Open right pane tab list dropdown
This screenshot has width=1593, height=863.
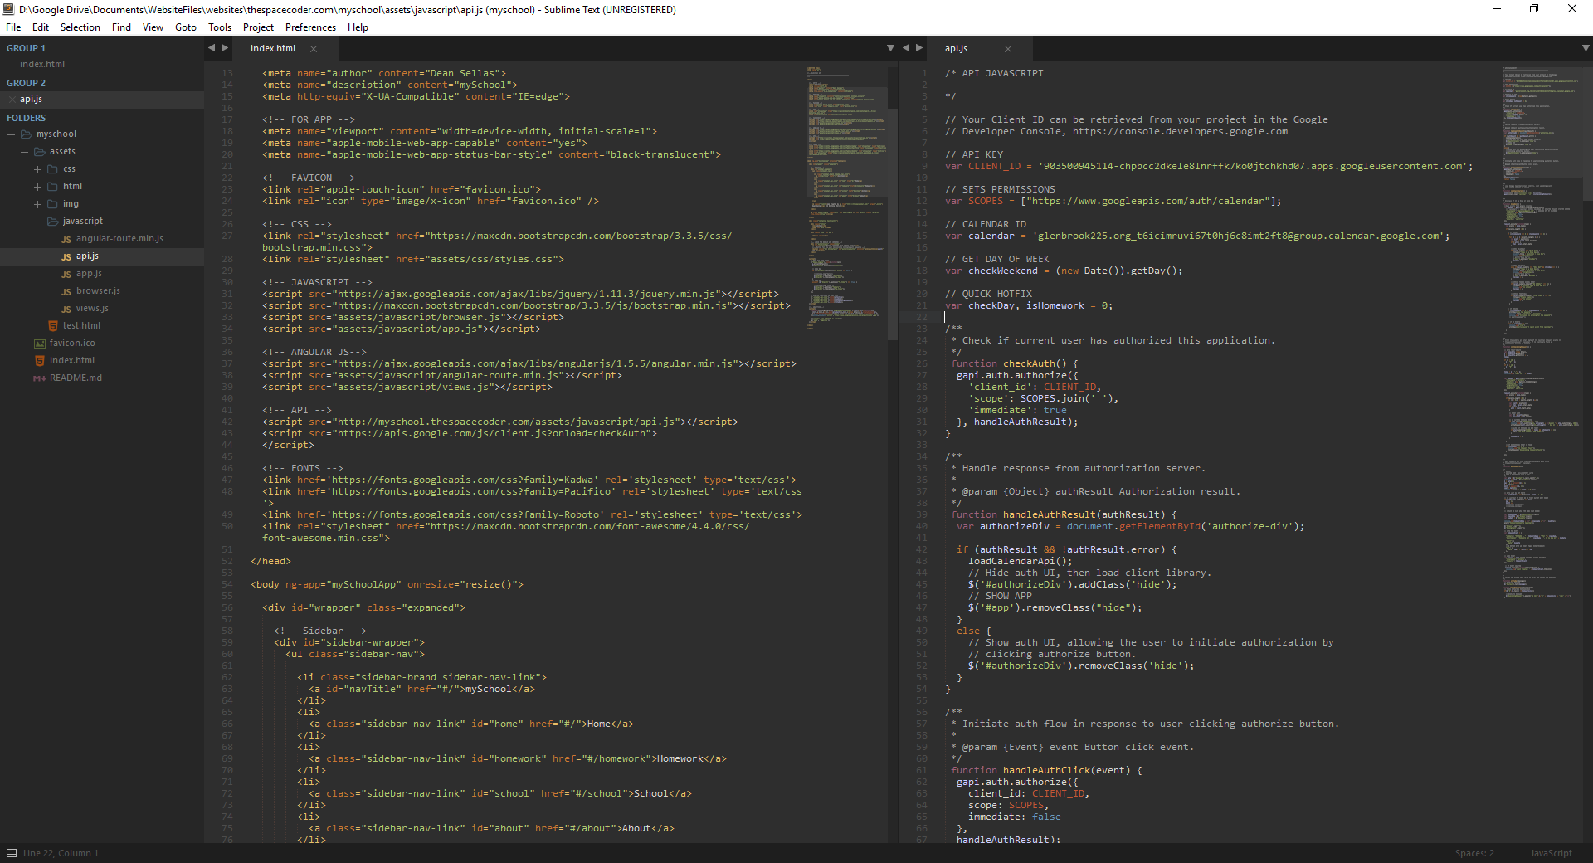(1586, 48)
